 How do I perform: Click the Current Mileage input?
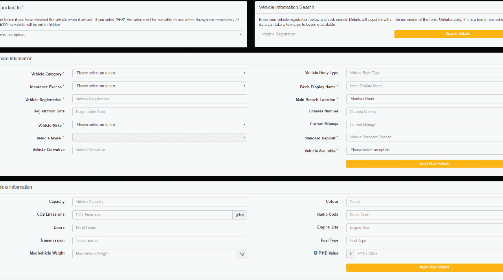(x=424, y=125)
